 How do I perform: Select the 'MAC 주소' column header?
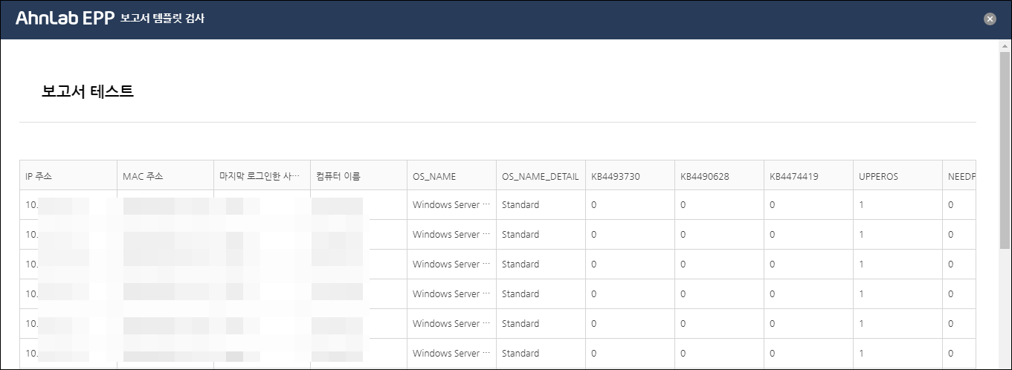[x=166, y=176]
